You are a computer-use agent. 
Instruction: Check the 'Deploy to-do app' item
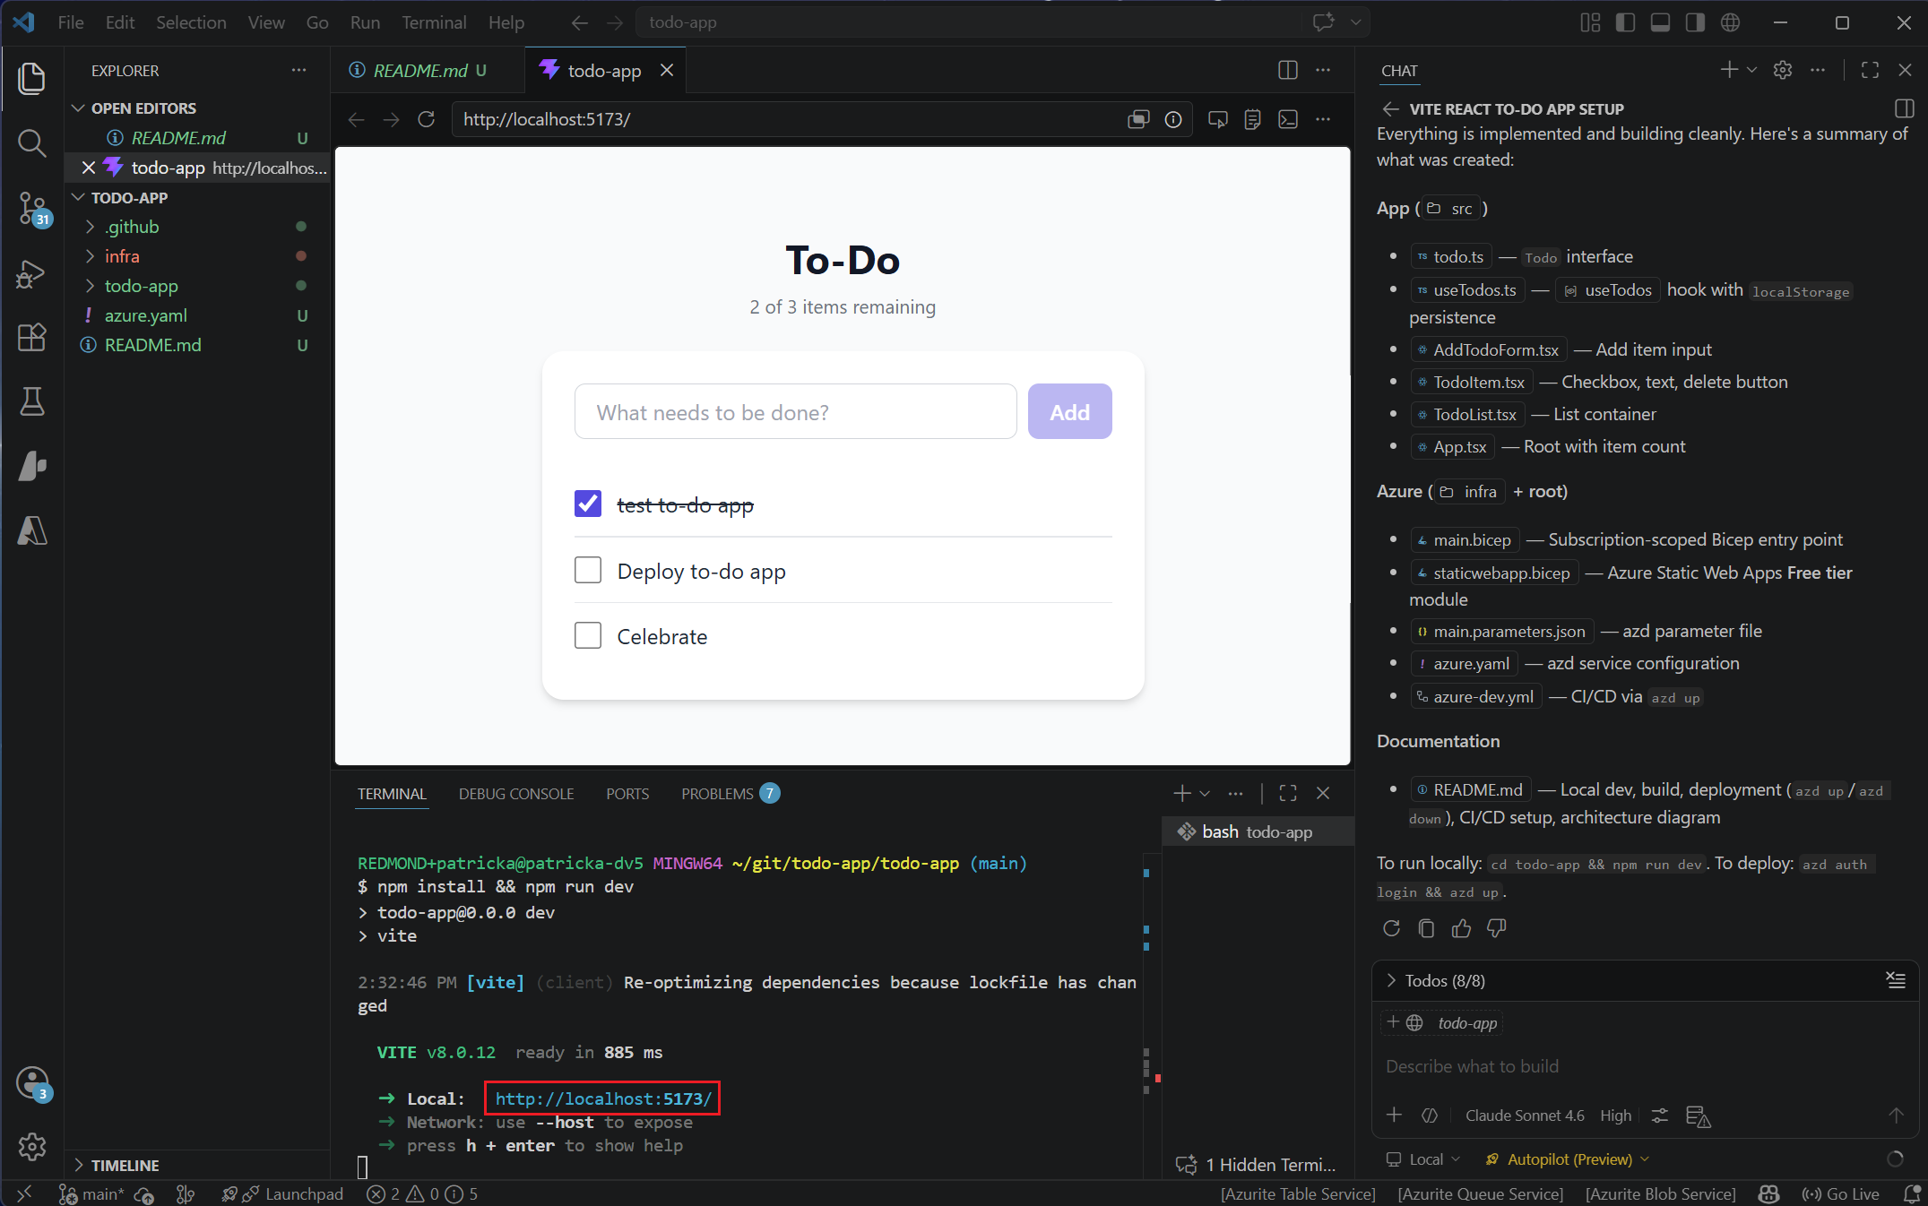pos(588,571)
